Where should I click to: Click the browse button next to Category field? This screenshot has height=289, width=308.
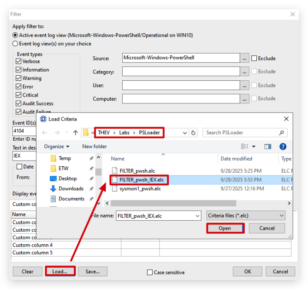pos(244,72)
